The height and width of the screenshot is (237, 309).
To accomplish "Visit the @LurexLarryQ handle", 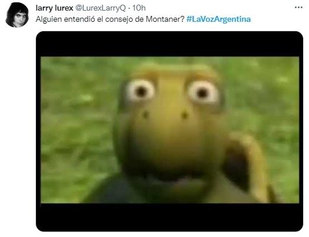I will pos(100,8).
